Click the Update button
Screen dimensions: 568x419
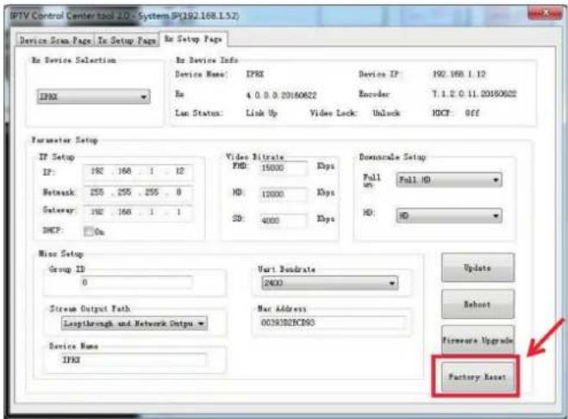(477, 268)
